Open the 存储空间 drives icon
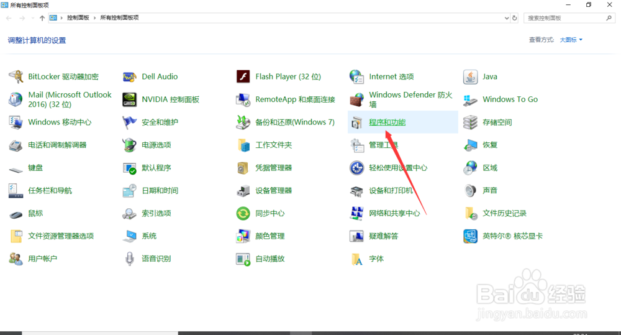Image resolution: width=621 pixels, height=335 pixels. 471,122
